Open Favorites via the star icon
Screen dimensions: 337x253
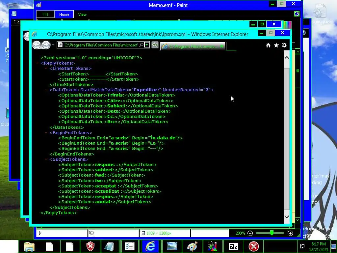276,45
